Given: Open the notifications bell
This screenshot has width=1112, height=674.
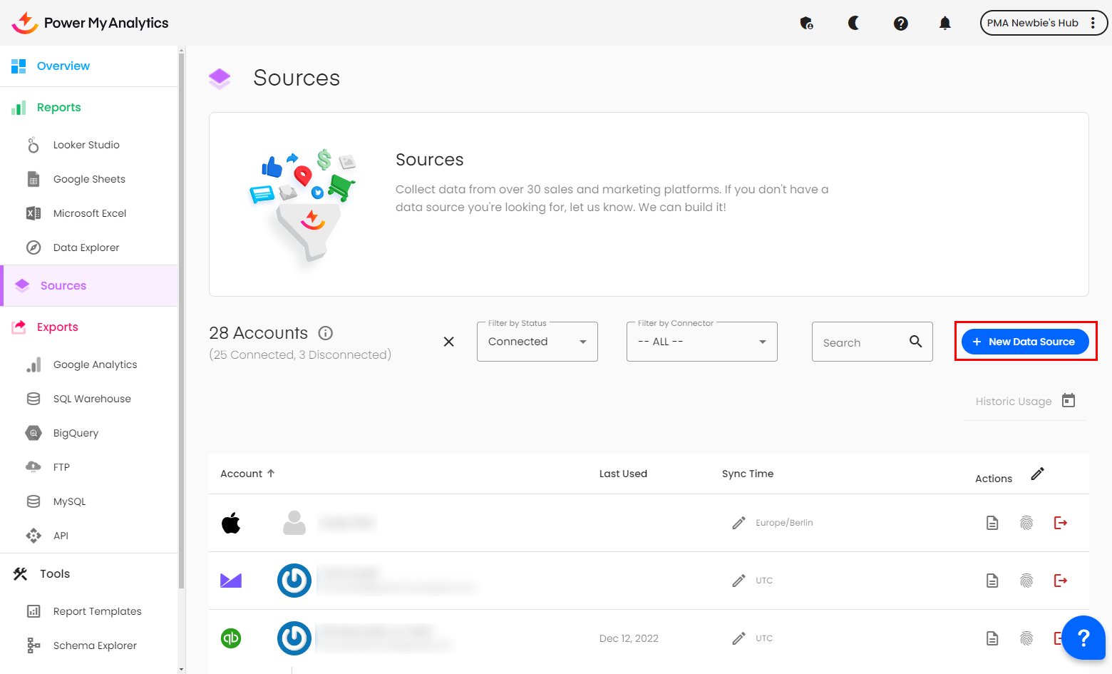Looking at the screenshot, I should (x=944, y=24).
